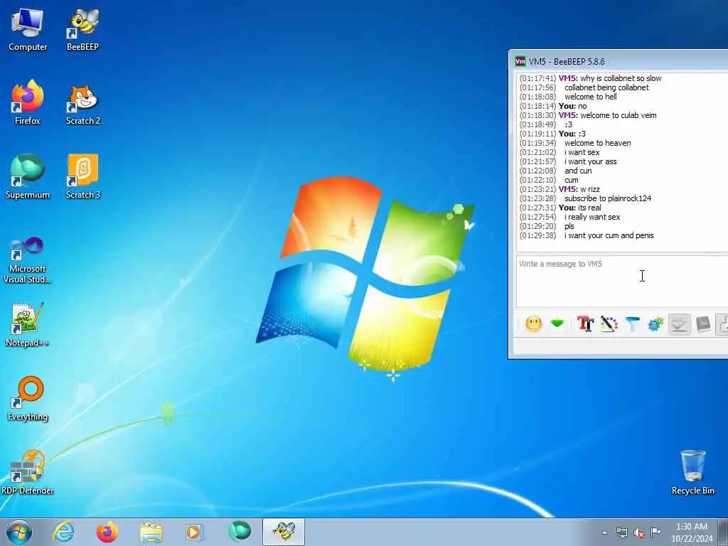728x546 pixels.
Task: Click the 'VM5 - BeeBEEP 5.8.6' window title
Action: point(567,61)
